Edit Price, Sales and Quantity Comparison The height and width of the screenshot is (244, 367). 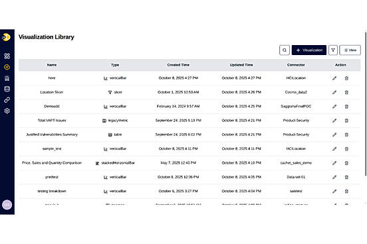[x=334, y=163]
